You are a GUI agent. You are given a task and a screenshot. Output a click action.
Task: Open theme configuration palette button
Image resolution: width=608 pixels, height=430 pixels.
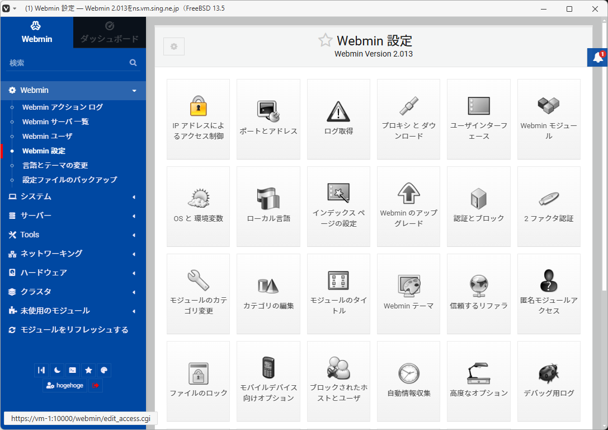104,370
